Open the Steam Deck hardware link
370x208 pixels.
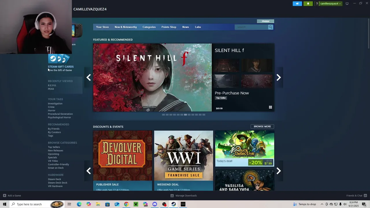tap(54, 179)
